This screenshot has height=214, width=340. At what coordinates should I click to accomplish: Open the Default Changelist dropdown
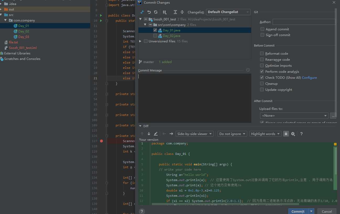pyautogui.click(x=228, y=12)
